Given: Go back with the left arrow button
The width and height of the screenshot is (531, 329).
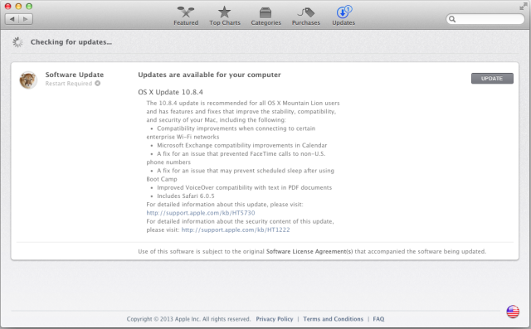Looking at the screenshot, I should coord(12,19).
